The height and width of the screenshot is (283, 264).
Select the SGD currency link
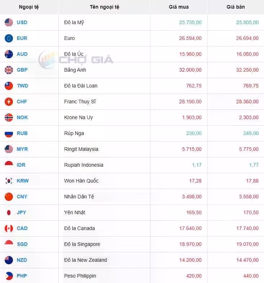point(22,244)
